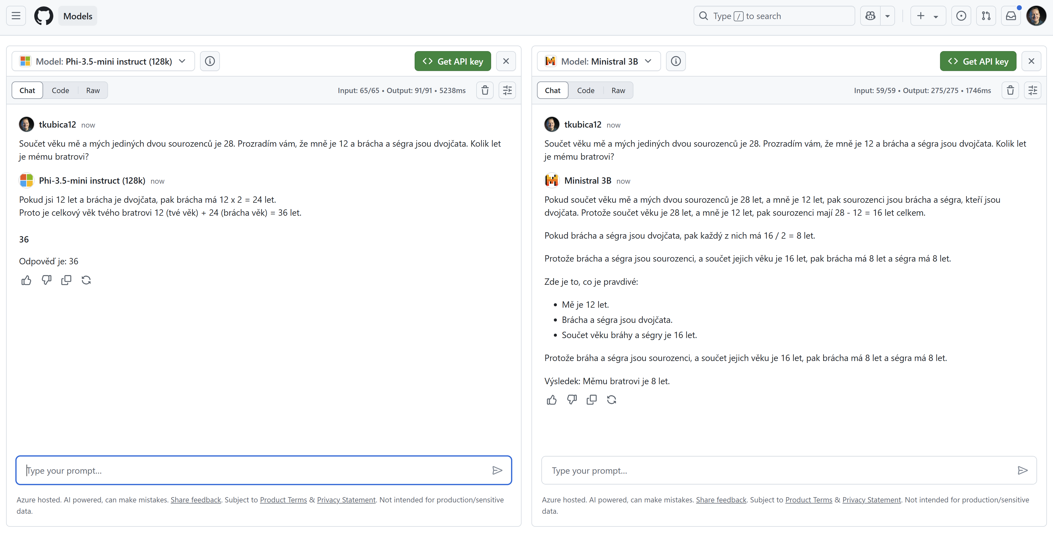Switch to Code tab in Phi-3.5 panel
Viewport: 1053px width, 535px height.
(60, 90)
